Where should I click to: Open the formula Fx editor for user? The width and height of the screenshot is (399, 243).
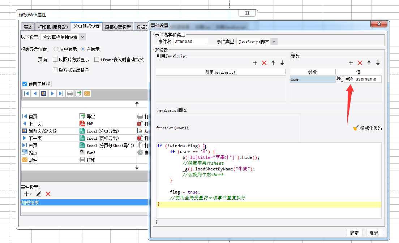pyautogui.click(x=340, y=79)
